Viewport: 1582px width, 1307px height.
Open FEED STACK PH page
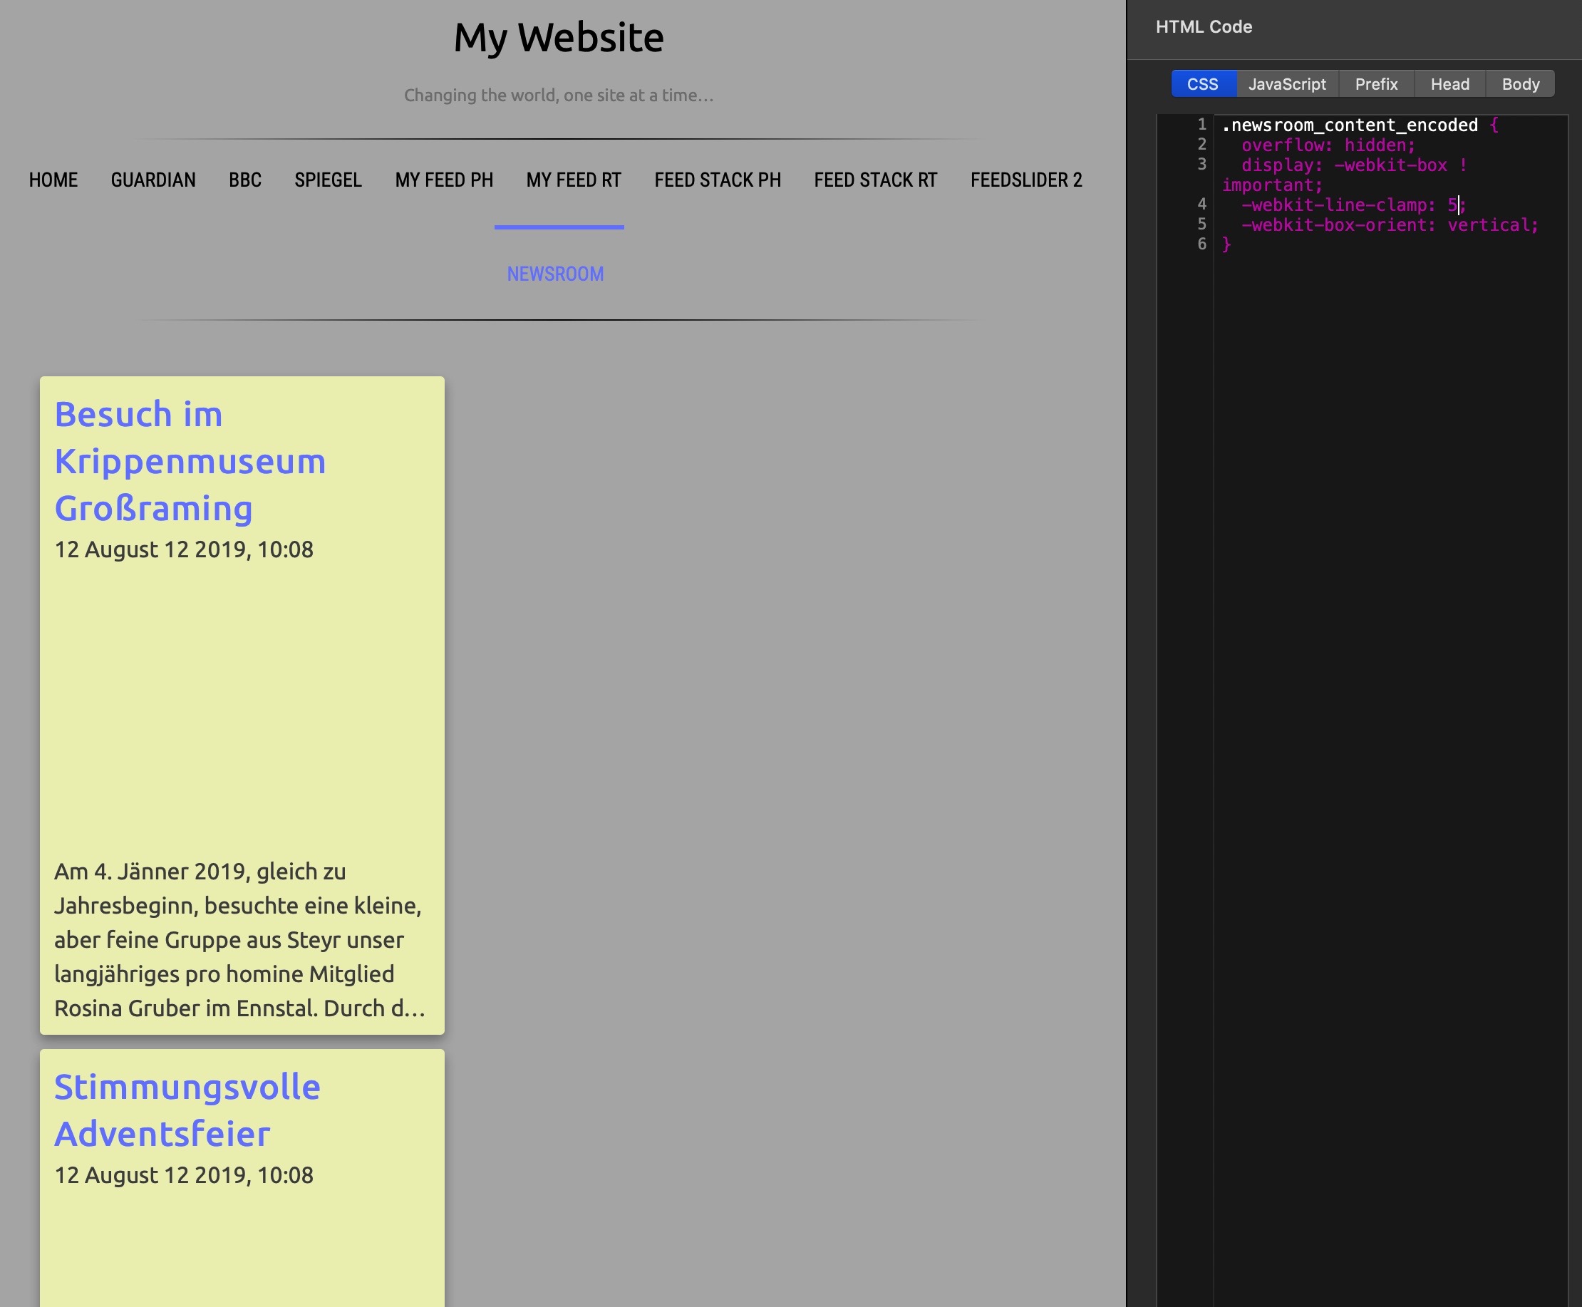tap(717, 180)
